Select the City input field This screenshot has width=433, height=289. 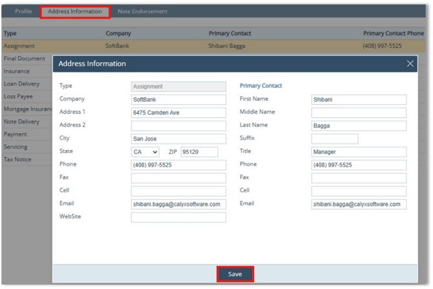(x=178, y=139)
